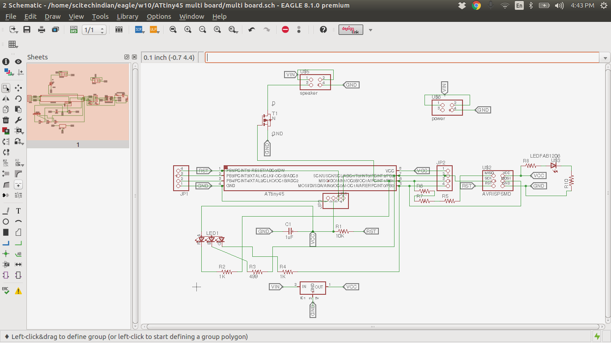Open the Tools menu
The height and width of the screenshot is (343, 611).
(100, 17)
